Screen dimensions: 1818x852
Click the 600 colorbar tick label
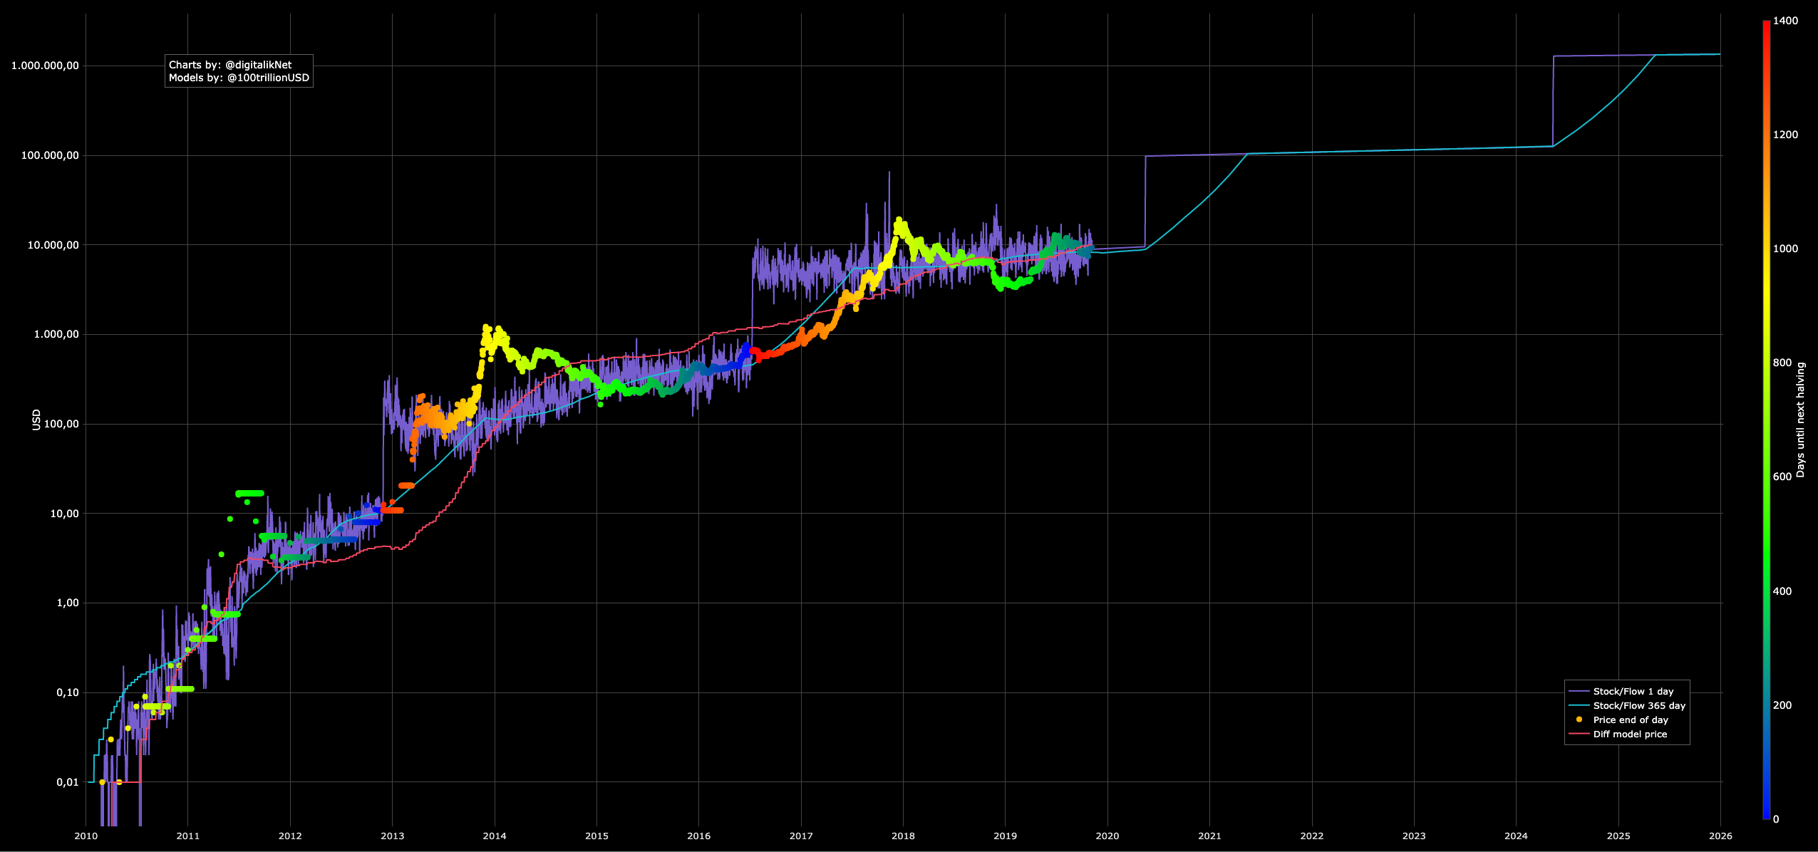(x=1782, y=477)
